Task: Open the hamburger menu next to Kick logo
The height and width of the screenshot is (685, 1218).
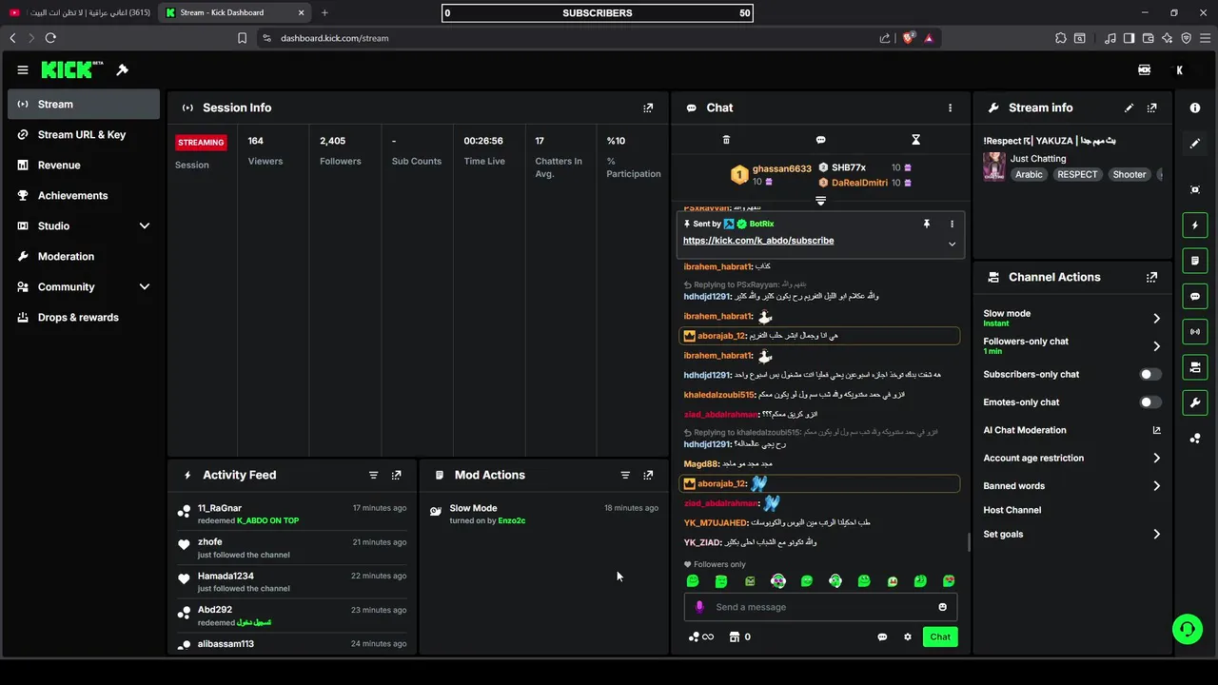Action: [x=23, y=69]
